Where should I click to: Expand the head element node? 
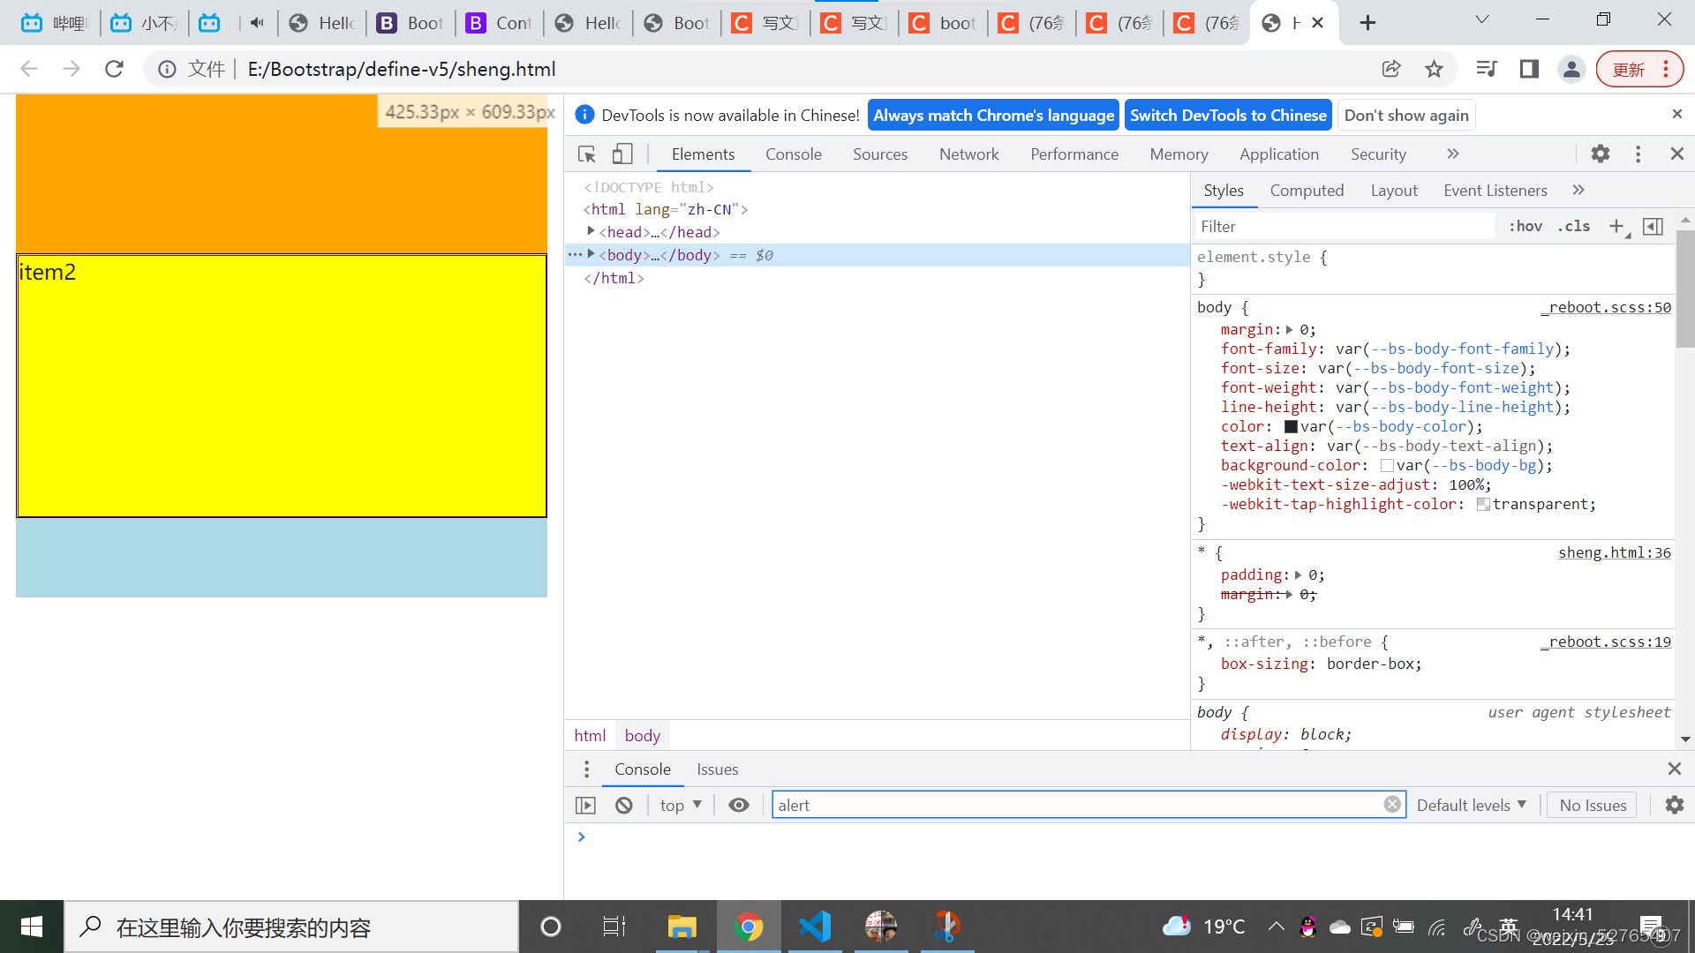(x=591, y=231)
